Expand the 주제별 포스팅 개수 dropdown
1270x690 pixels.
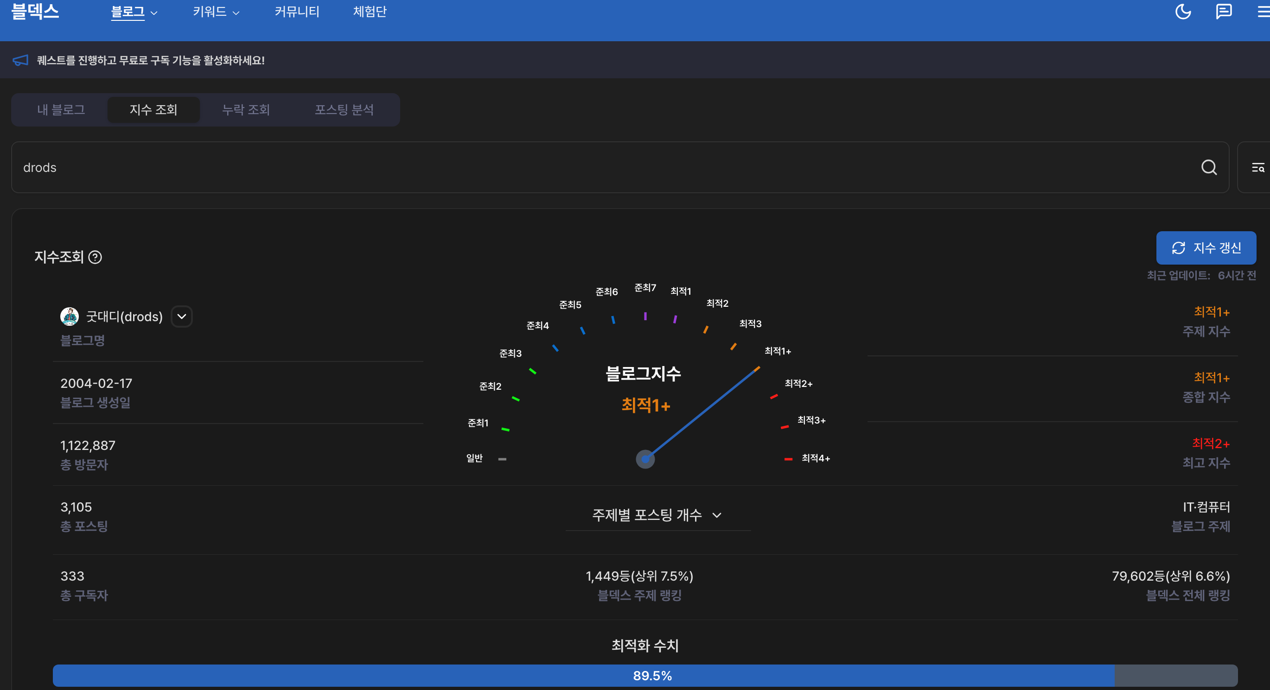click(x=657, y=515)
